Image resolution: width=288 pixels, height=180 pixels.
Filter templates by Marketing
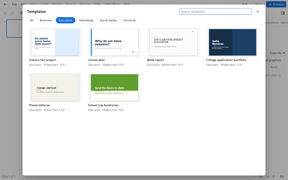tap(86, 20)
